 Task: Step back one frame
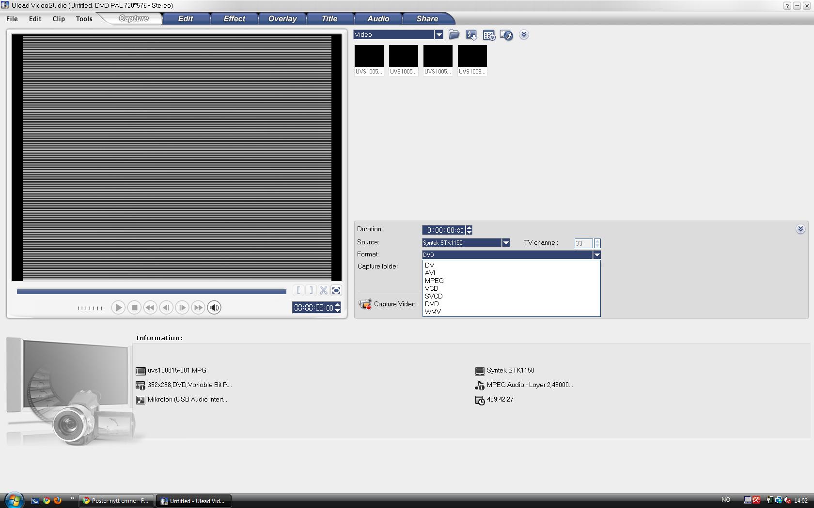pos(166,307)
